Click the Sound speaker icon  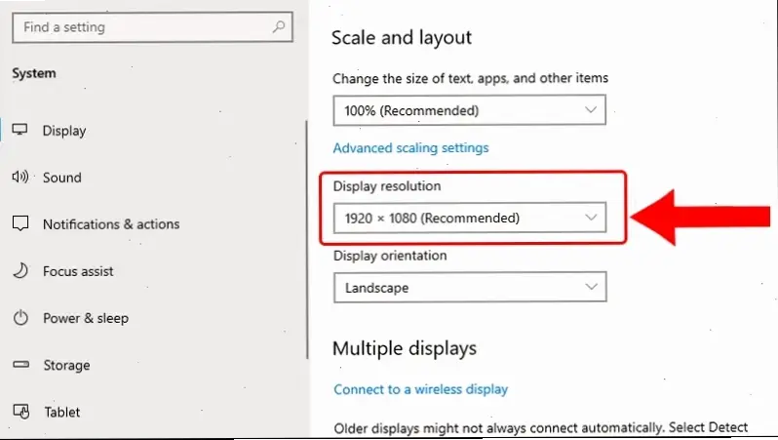click(20, 177)
